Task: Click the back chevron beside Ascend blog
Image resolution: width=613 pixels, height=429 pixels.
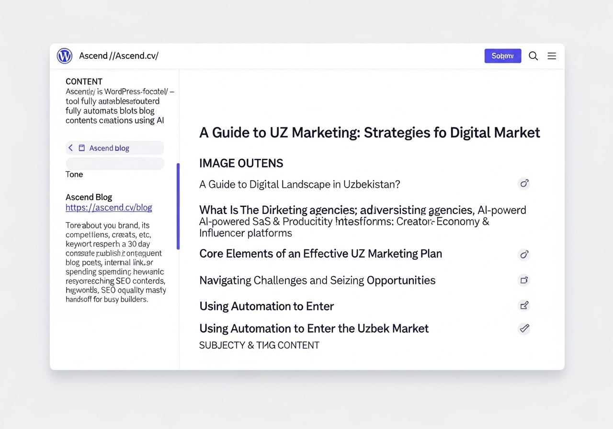Action: (x=70, y=148)
